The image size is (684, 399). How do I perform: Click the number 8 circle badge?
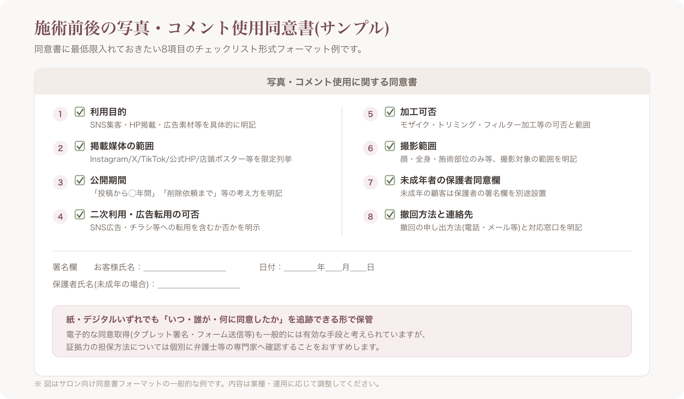point(370,217)
